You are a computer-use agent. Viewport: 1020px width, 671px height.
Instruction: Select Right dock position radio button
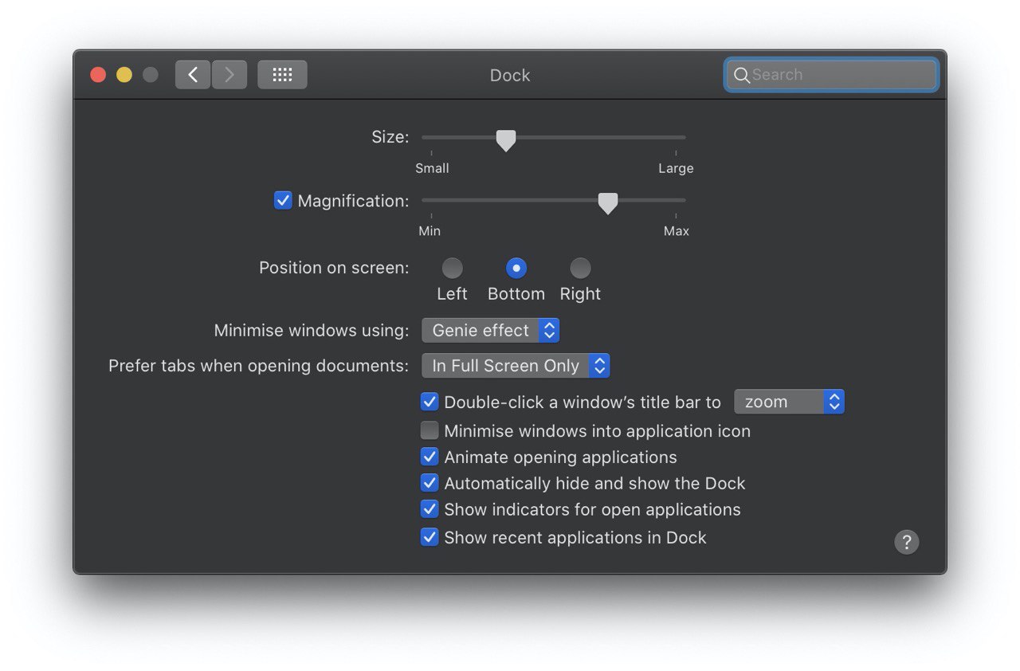580,268
